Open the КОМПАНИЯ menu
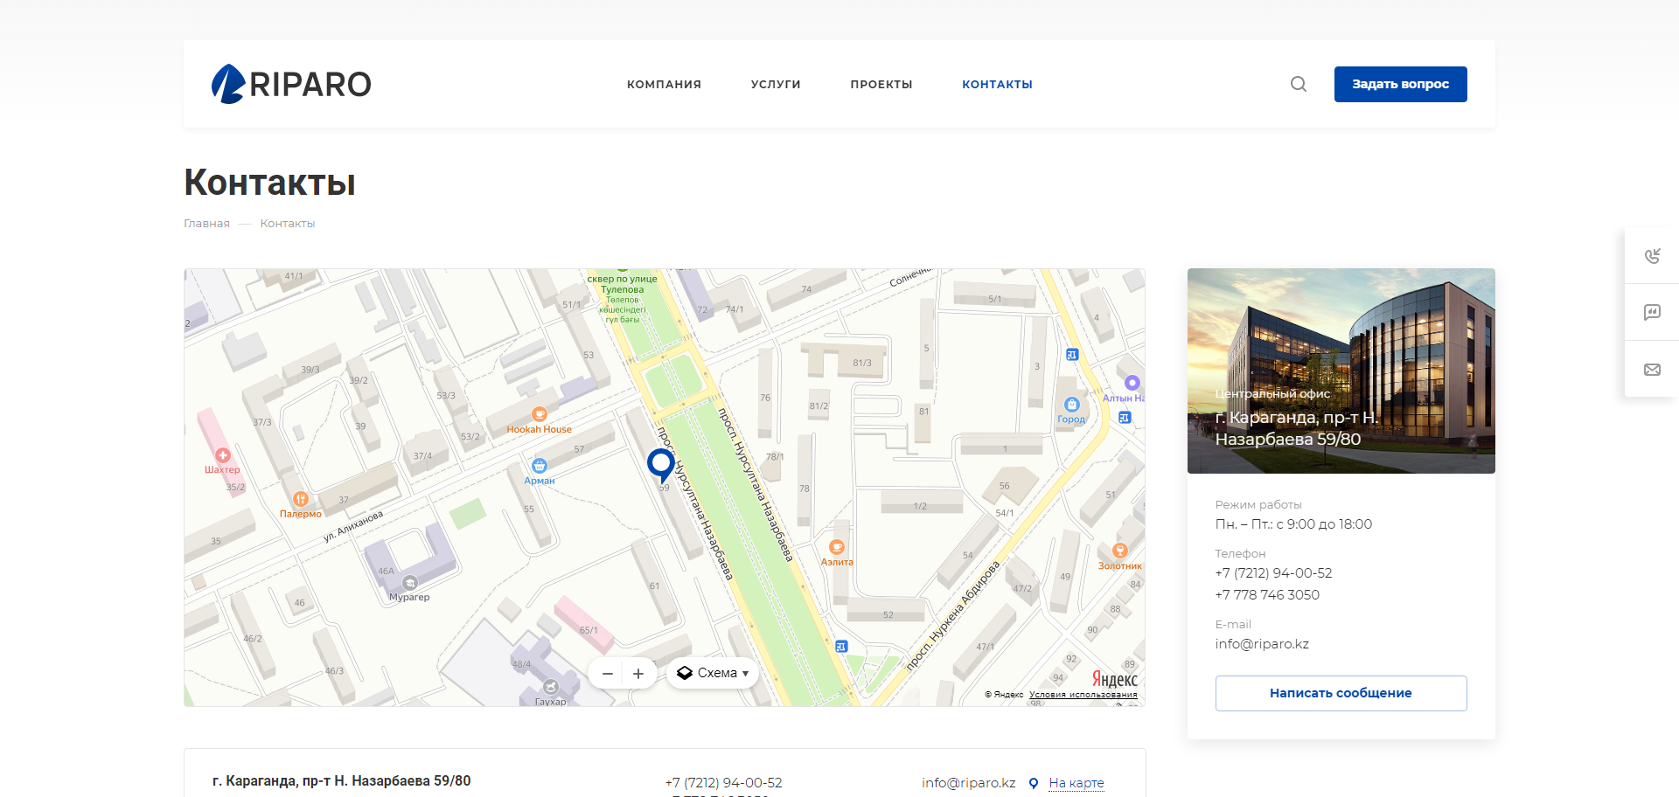1679x797 pixels. click(x=664, y=85)
